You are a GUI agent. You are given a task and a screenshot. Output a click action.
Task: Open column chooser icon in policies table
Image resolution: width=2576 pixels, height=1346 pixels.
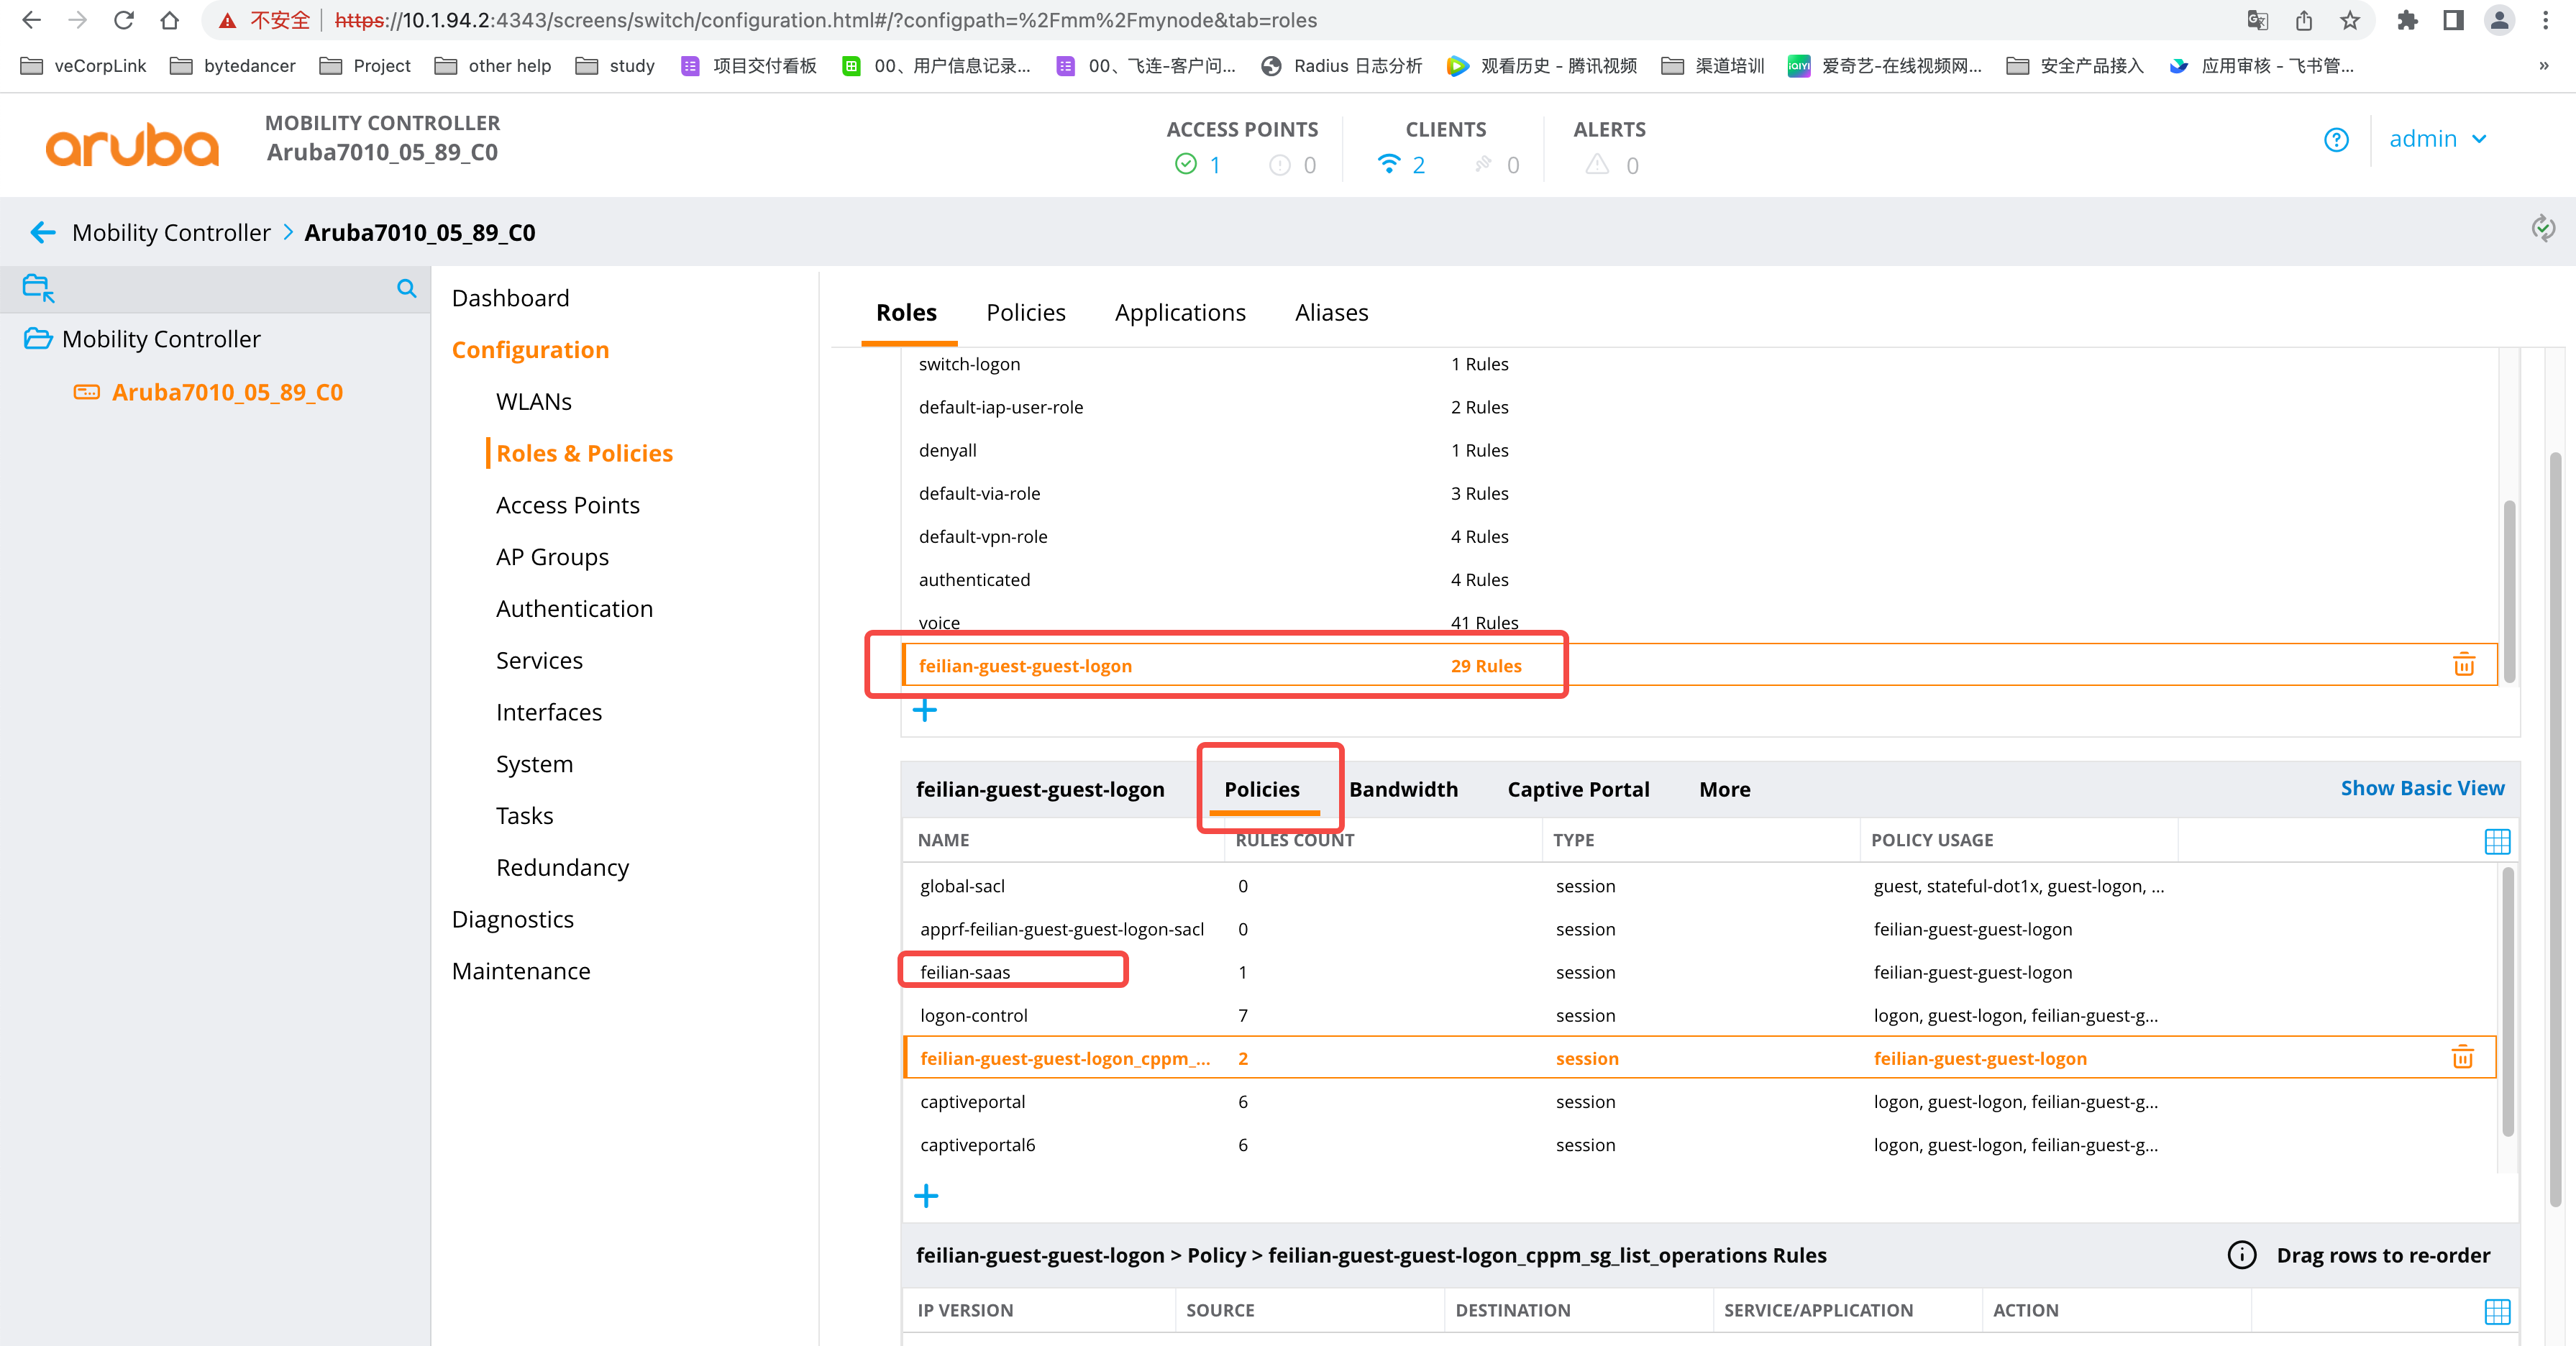2497,841
